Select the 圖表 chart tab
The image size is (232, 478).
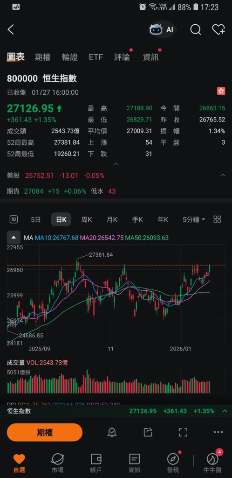[16, 56]
